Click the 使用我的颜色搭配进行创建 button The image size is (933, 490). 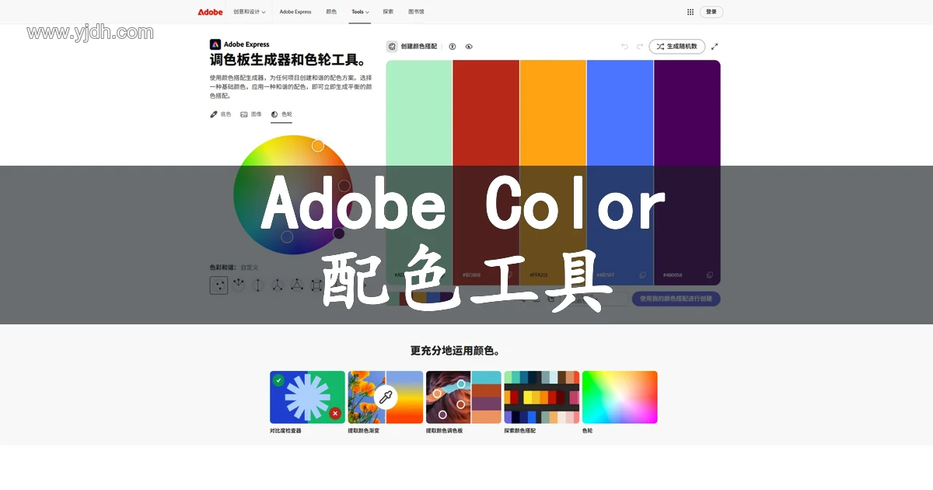[676, 299]
